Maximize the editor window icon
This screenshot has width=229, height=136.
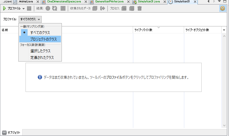point(225,1)
